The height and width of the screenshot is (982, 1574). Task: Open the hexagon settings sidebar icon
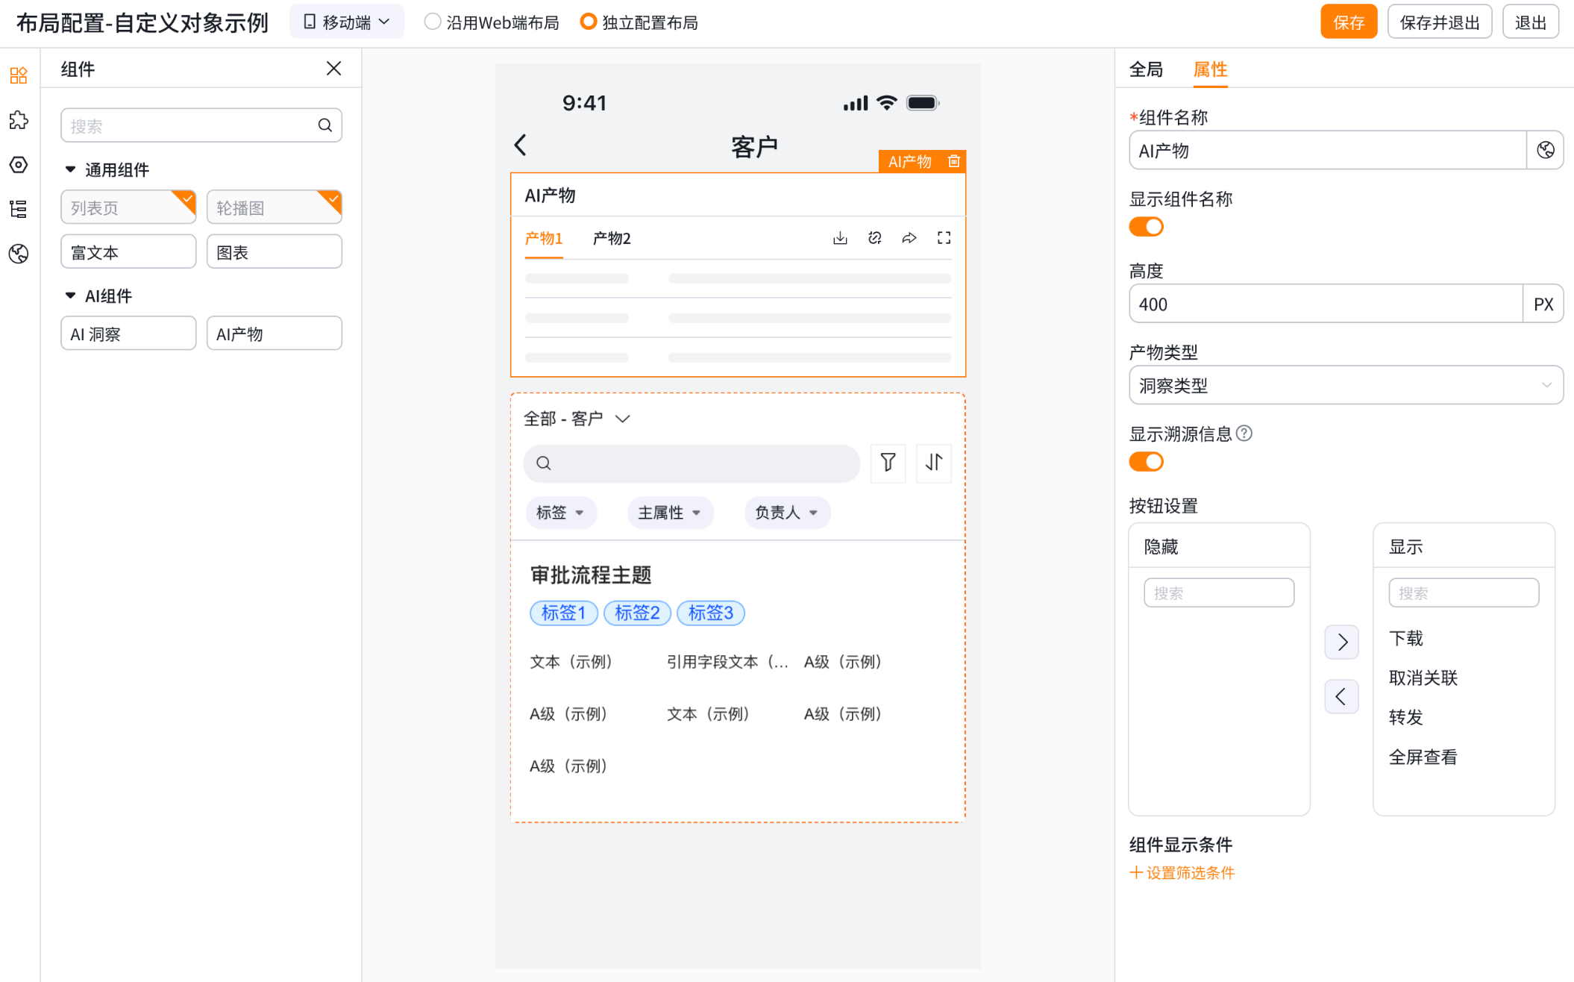point(19,165)
